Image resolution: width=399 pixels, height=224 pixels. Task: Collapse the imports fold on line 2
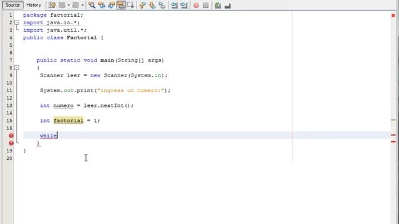(x=17, y=22)
